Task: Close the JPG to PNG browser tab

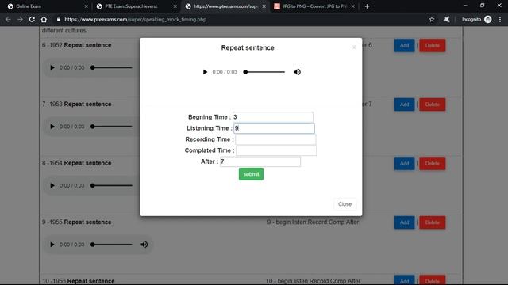Action: [x=352, y=6]
